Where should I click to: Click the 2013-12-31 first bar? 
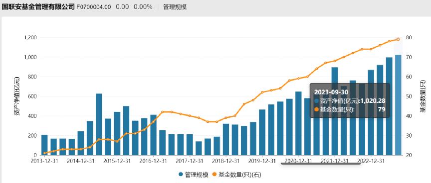click(x=44, y=145)
